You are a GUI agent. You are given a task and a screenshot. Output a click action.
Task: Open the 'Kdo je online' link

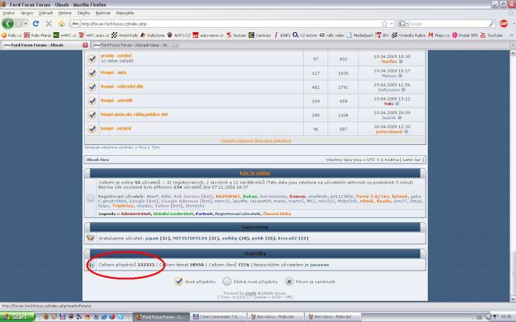click(255, 173)
